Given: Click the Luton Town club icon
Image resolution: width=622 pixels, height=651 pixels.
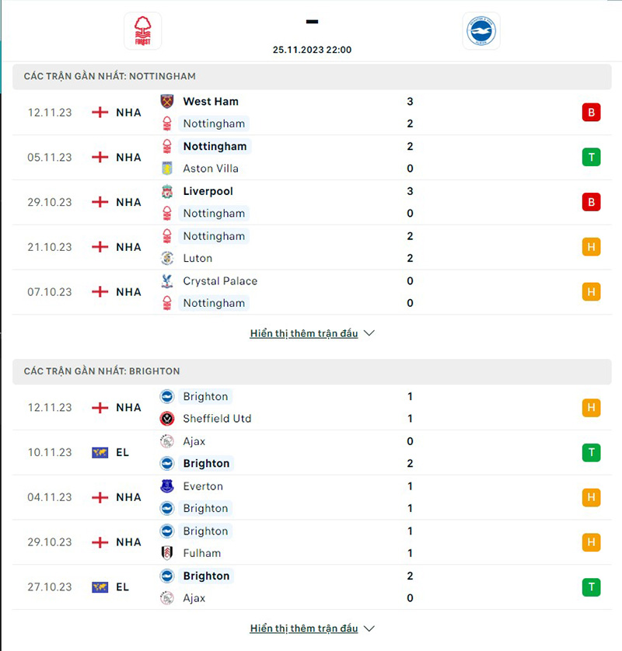Looking at the screenshot, I should pos(167,258).
